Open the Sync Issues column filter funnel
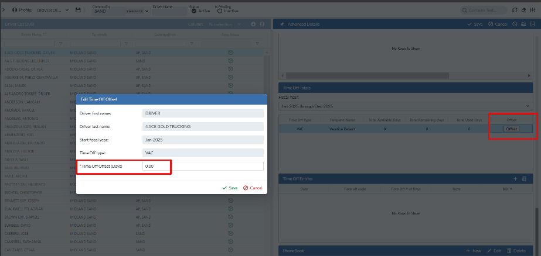Screen dimensions: 541x256 257,44
